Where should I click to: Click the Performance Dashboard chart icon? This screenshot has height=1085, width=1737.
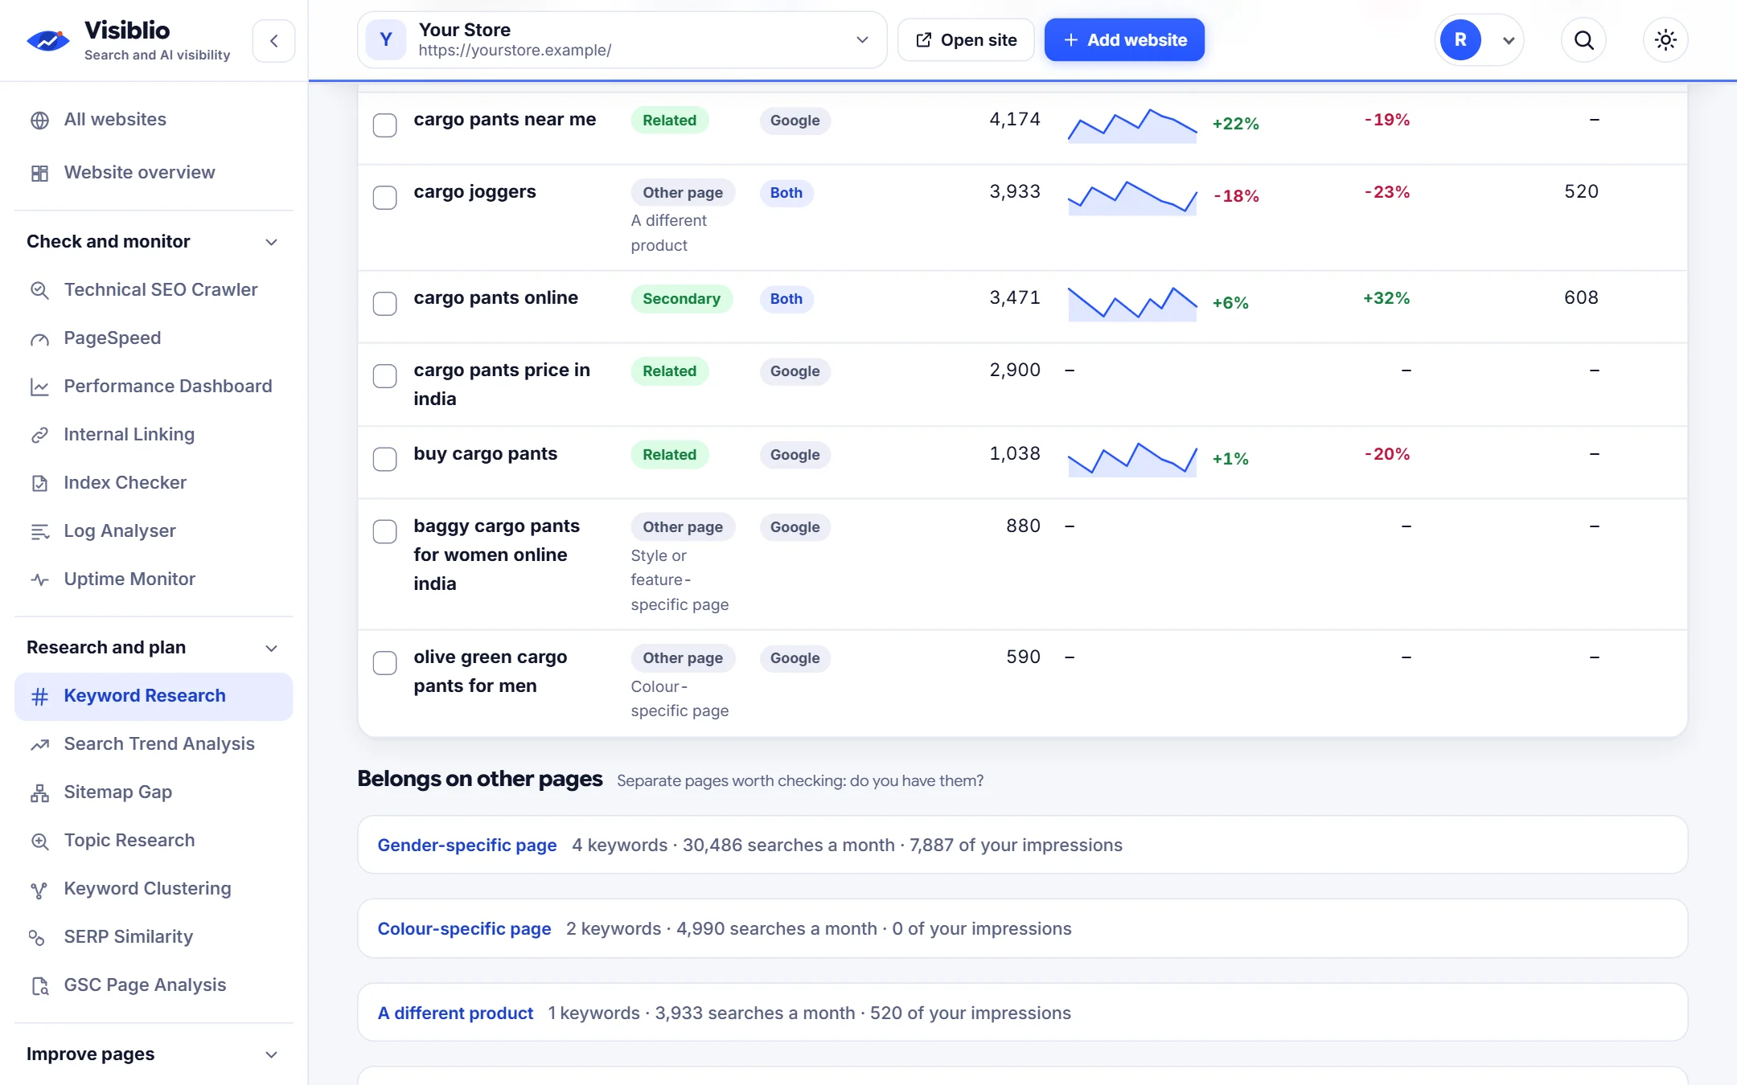pyautogui.click(x=39, y=387)
